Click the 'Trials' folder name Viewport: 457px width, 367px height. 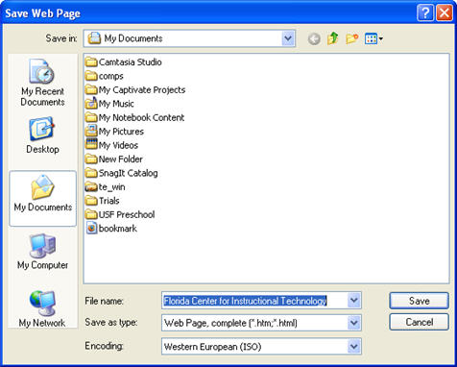pos(108,201)
